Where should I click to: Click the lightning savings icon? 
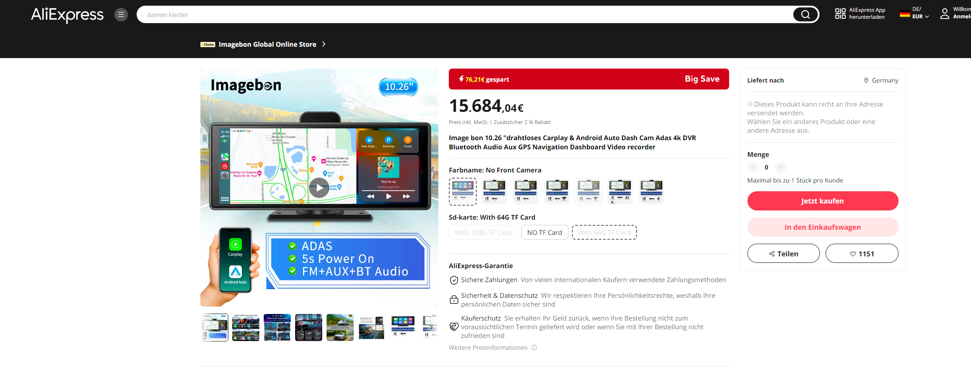(x=461, y=79)
